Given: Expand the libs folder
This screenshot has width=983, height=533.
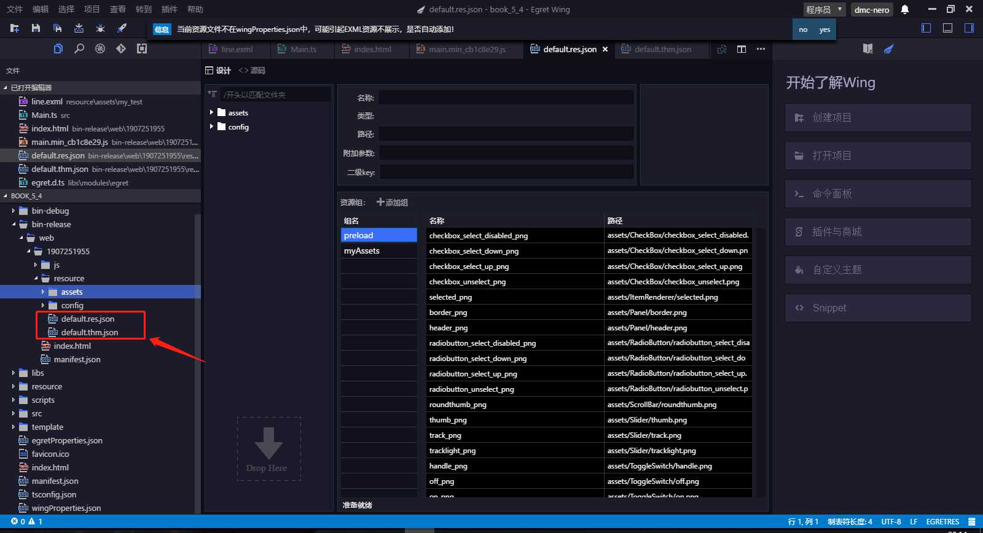Looking at the screenshot, I should 14,373.
